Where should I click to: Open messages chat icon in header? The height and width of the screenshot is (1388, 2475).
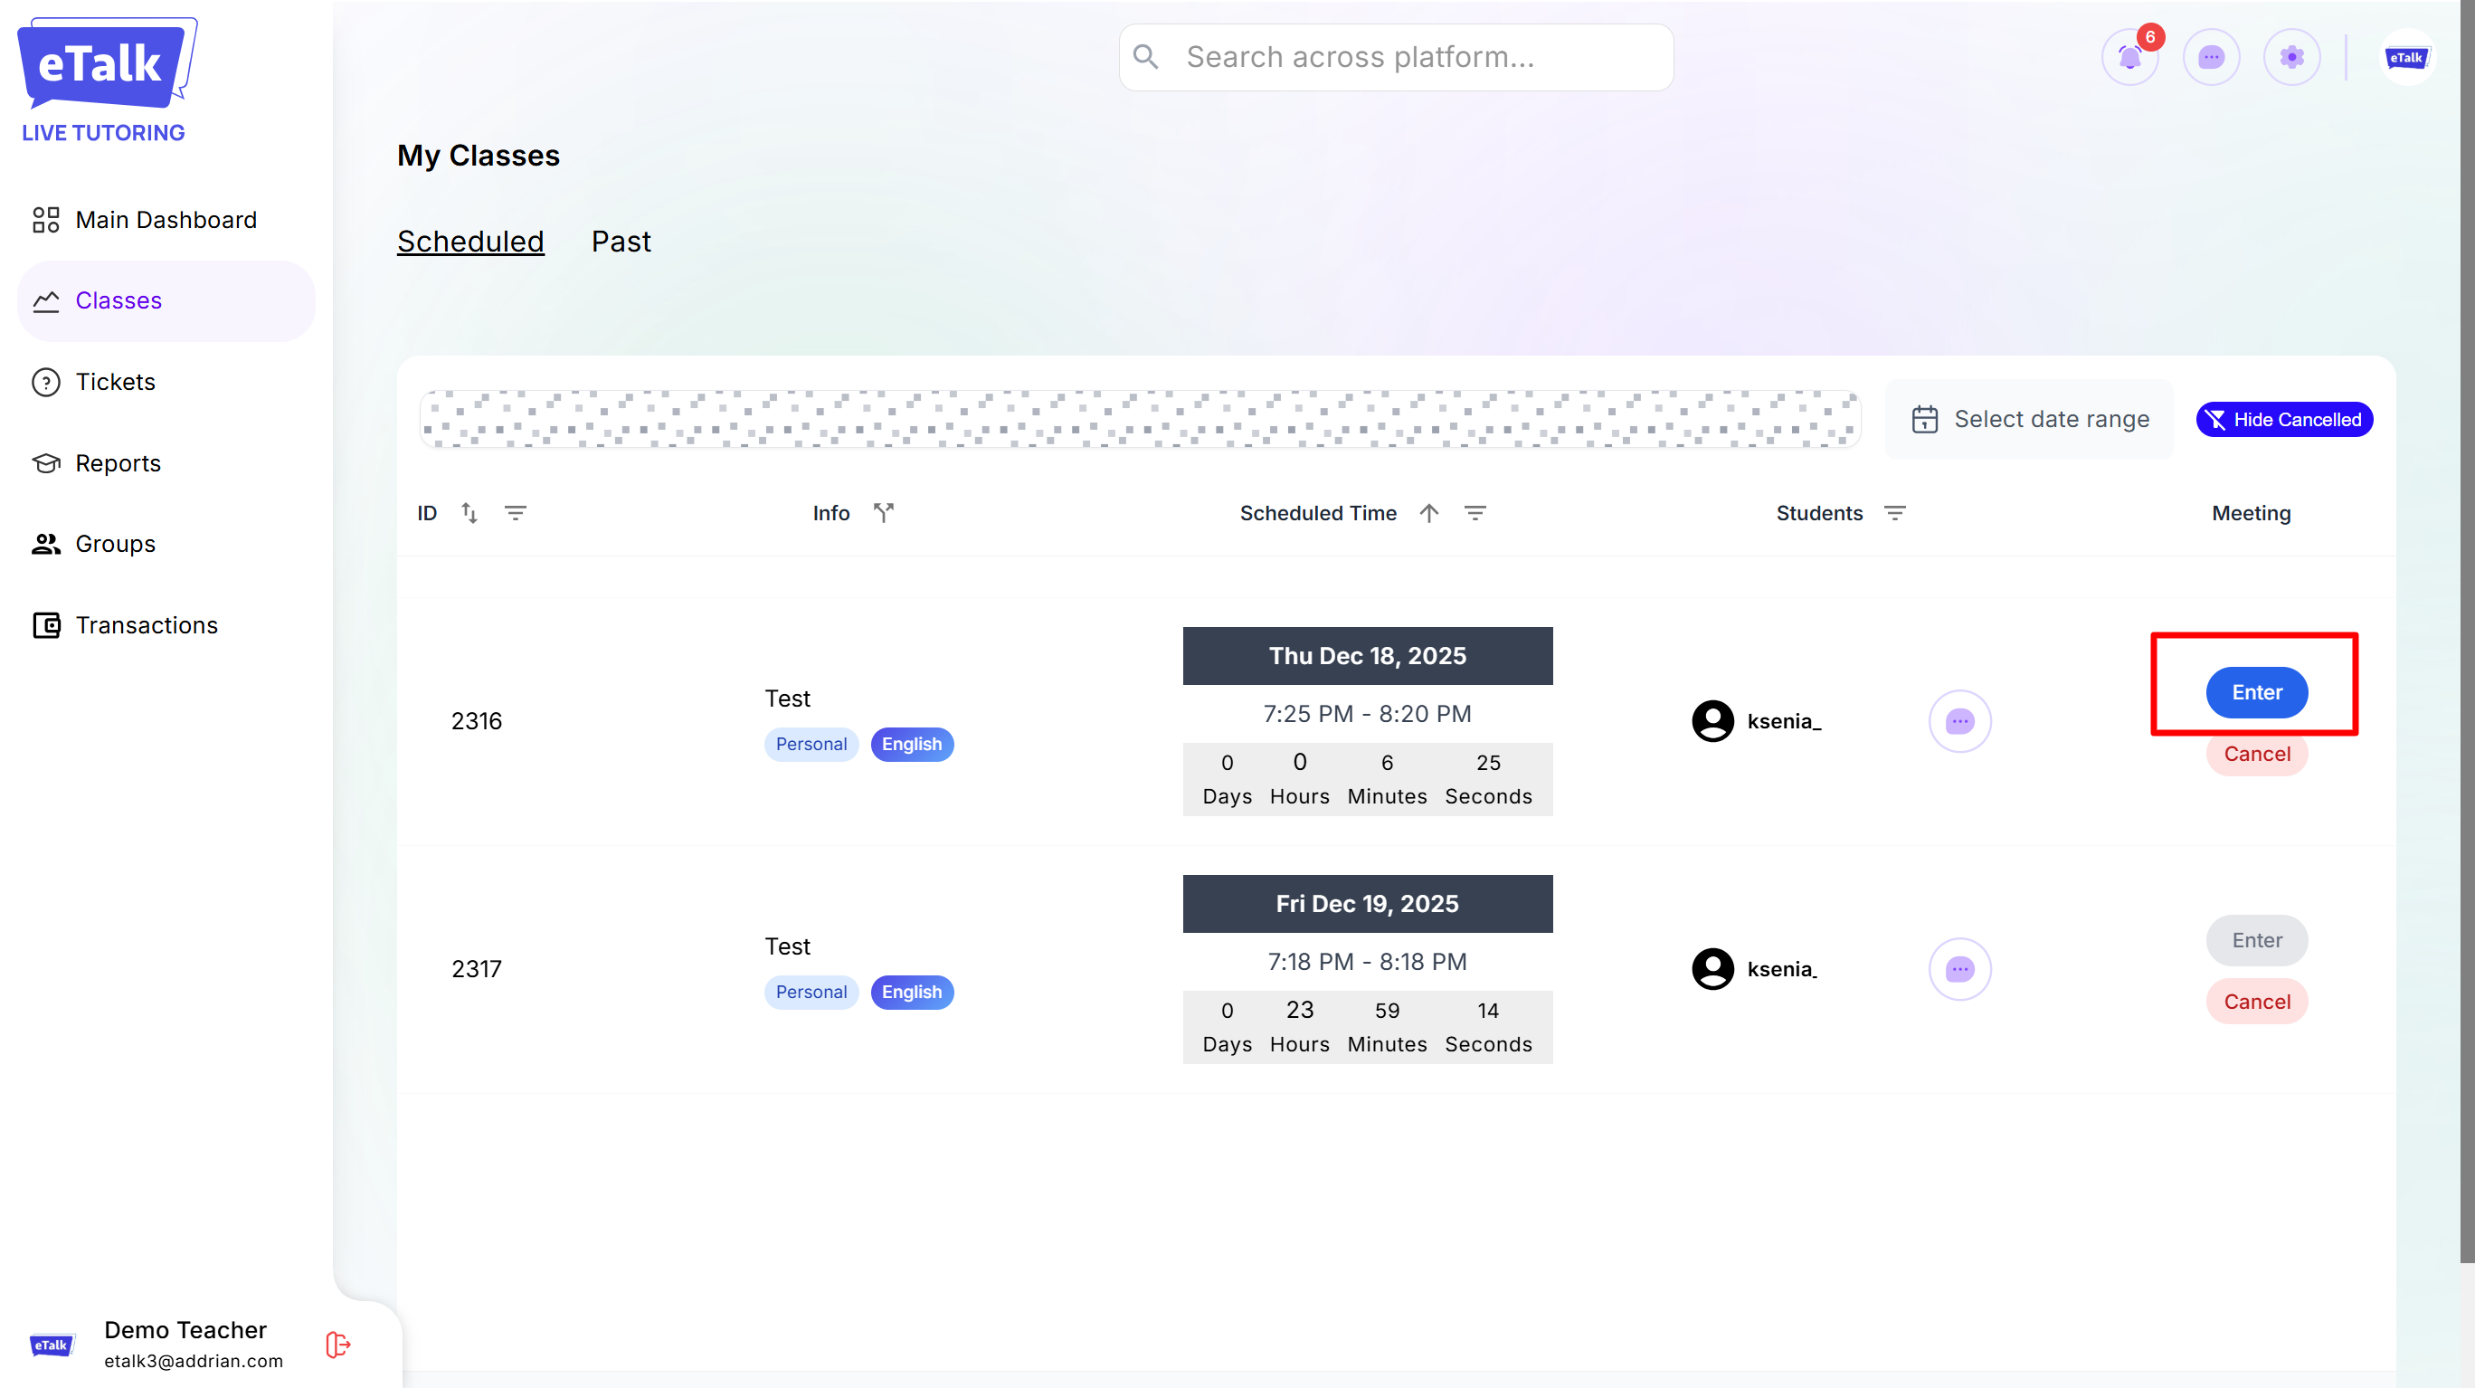coord(2211,58)
